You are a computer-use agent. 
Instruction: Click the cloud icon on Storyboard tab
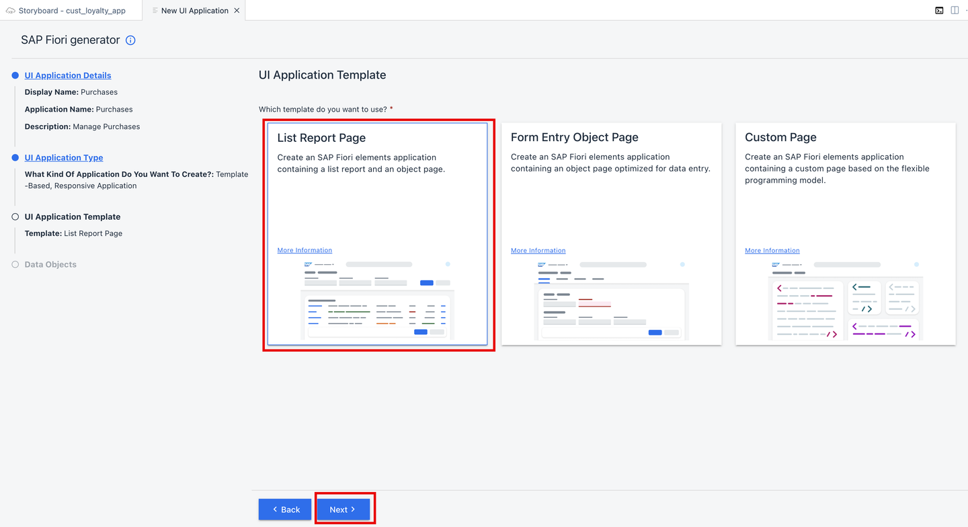click(x=10, y=11)
